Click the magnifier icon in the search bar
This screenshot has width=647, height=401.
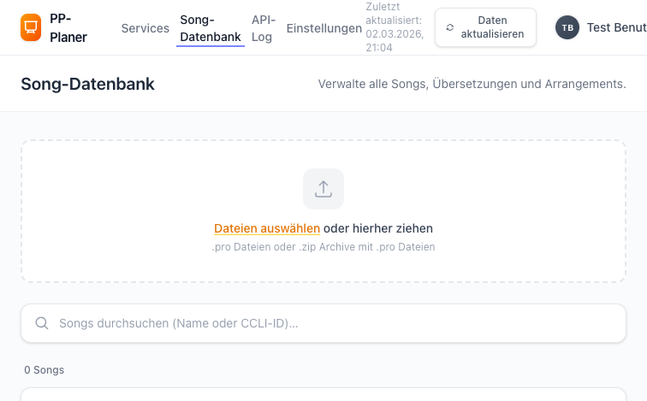pos(41,323)
